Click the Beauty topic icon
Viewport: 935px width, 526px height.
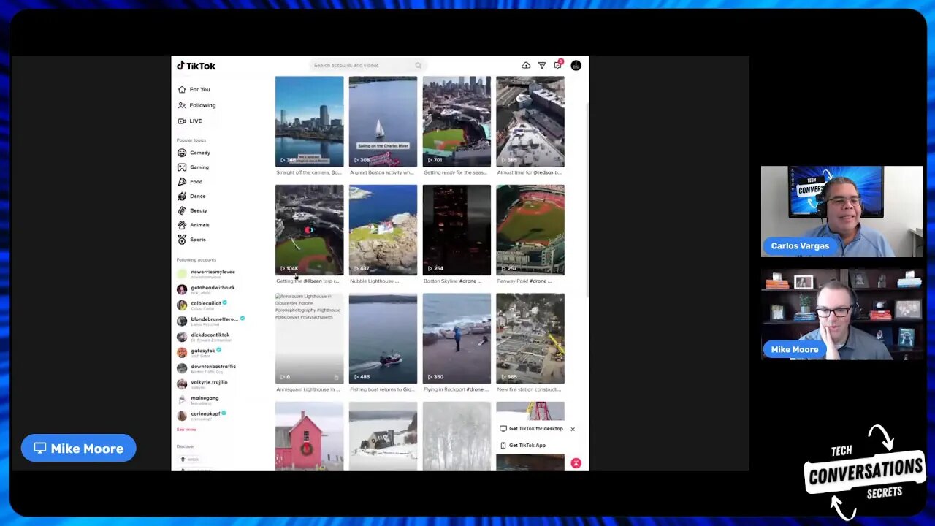tap(182, 210)
